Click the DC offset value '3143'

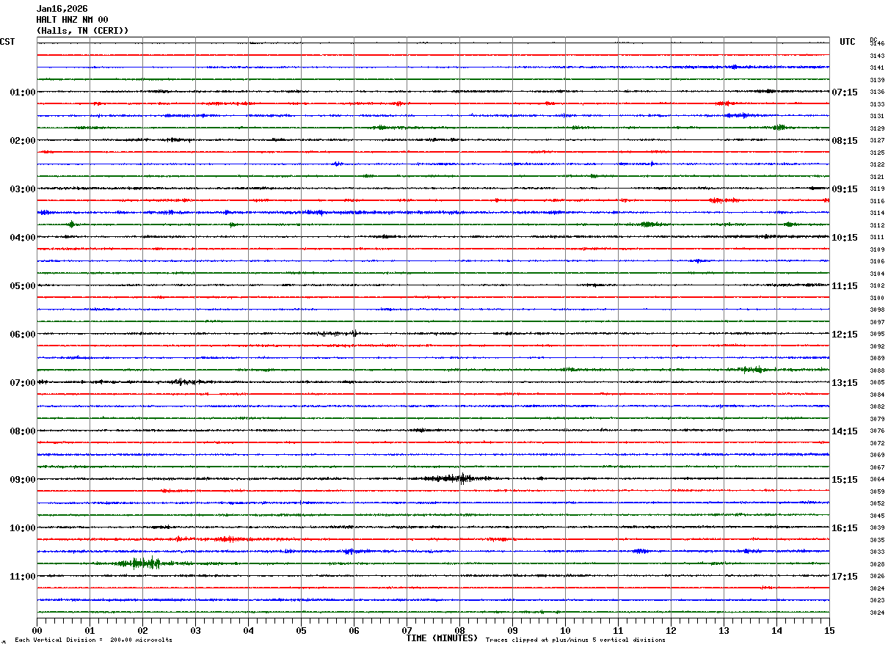(877, 56)
